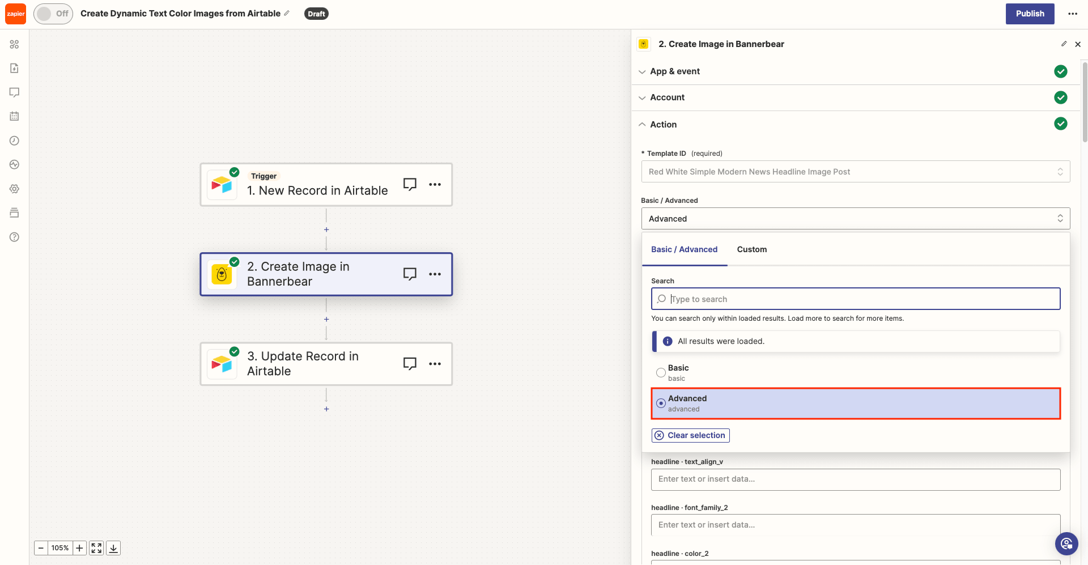Select the Basic radio button
This screenshot has height=565, width=1088.
point(660,372)
